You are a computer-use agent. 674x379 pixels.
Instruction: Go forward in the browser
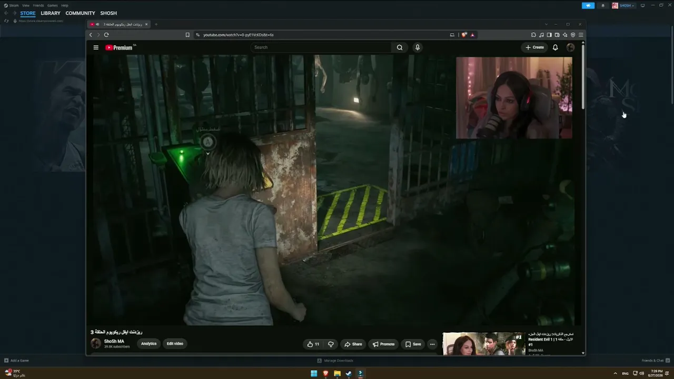(98, 35)
